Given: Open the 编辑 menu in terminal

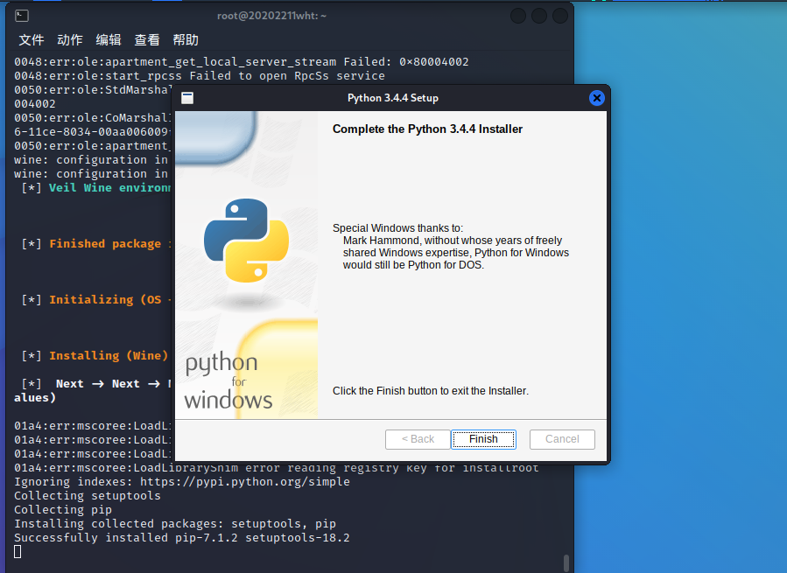Looking at the screenshot, I should pyautogui.click(x=109, y=39).
